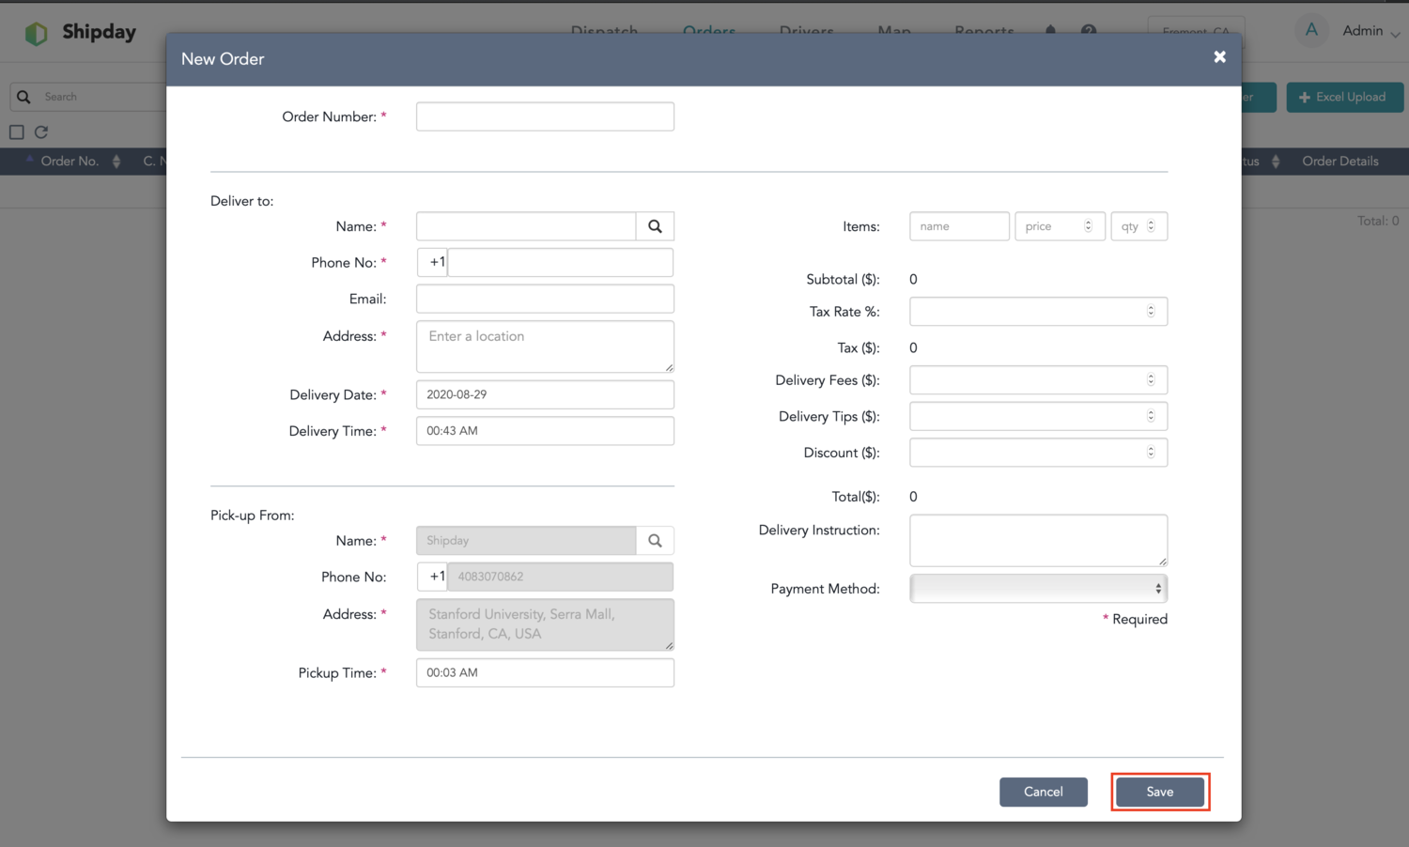Open the notifications bell

click(x=1050, y=31)
